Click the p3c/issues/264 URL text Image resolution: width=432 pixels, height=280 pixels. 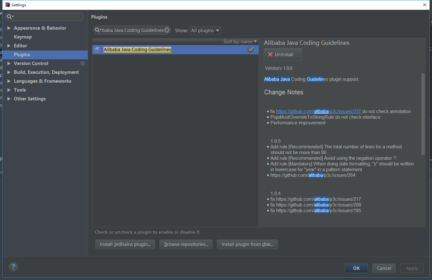point(313,175)
